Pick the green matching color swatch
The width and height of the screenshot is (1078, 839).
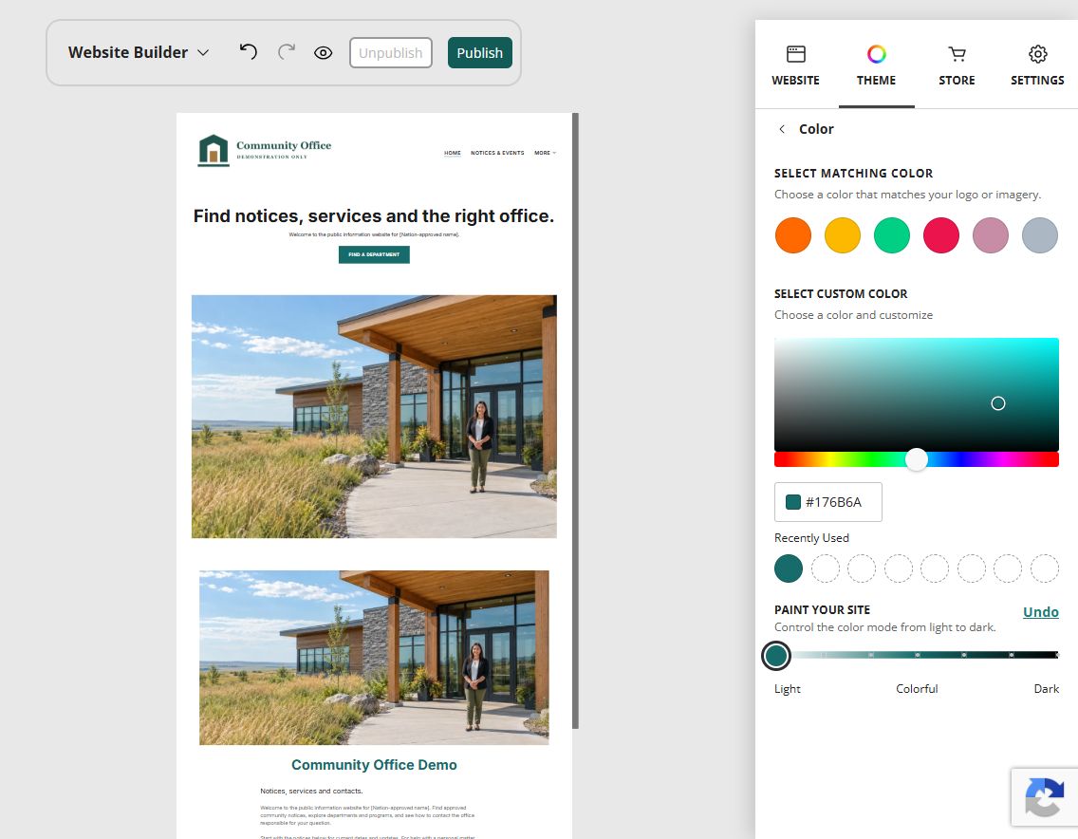coord(892,235)
